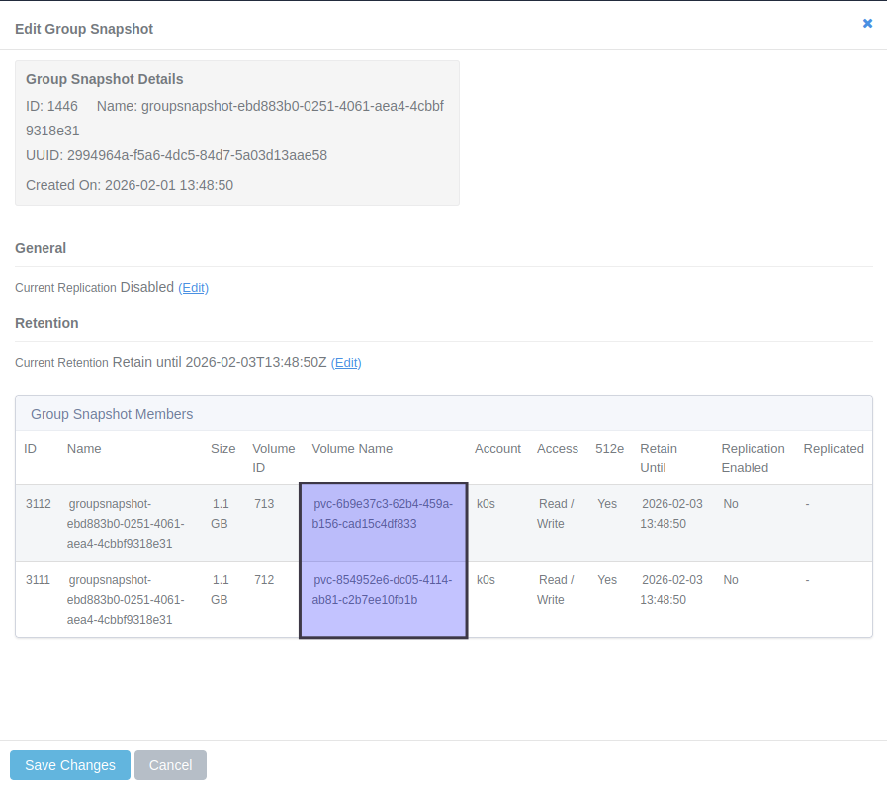The height and width of the screenshot is (789, 887).
Task: Select the Access column header
Action: [x=557, y=449]
